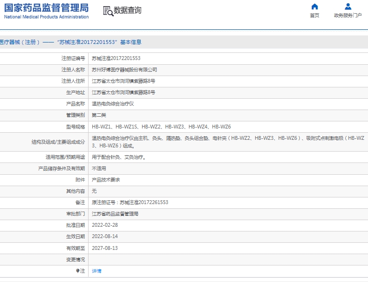Click the 备注 row label

click(80, 203)
